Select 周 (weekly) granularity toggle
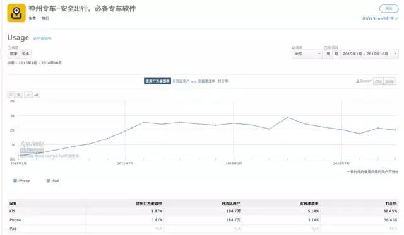The height and width of the screenshot is (235, 404). [328, 54]
